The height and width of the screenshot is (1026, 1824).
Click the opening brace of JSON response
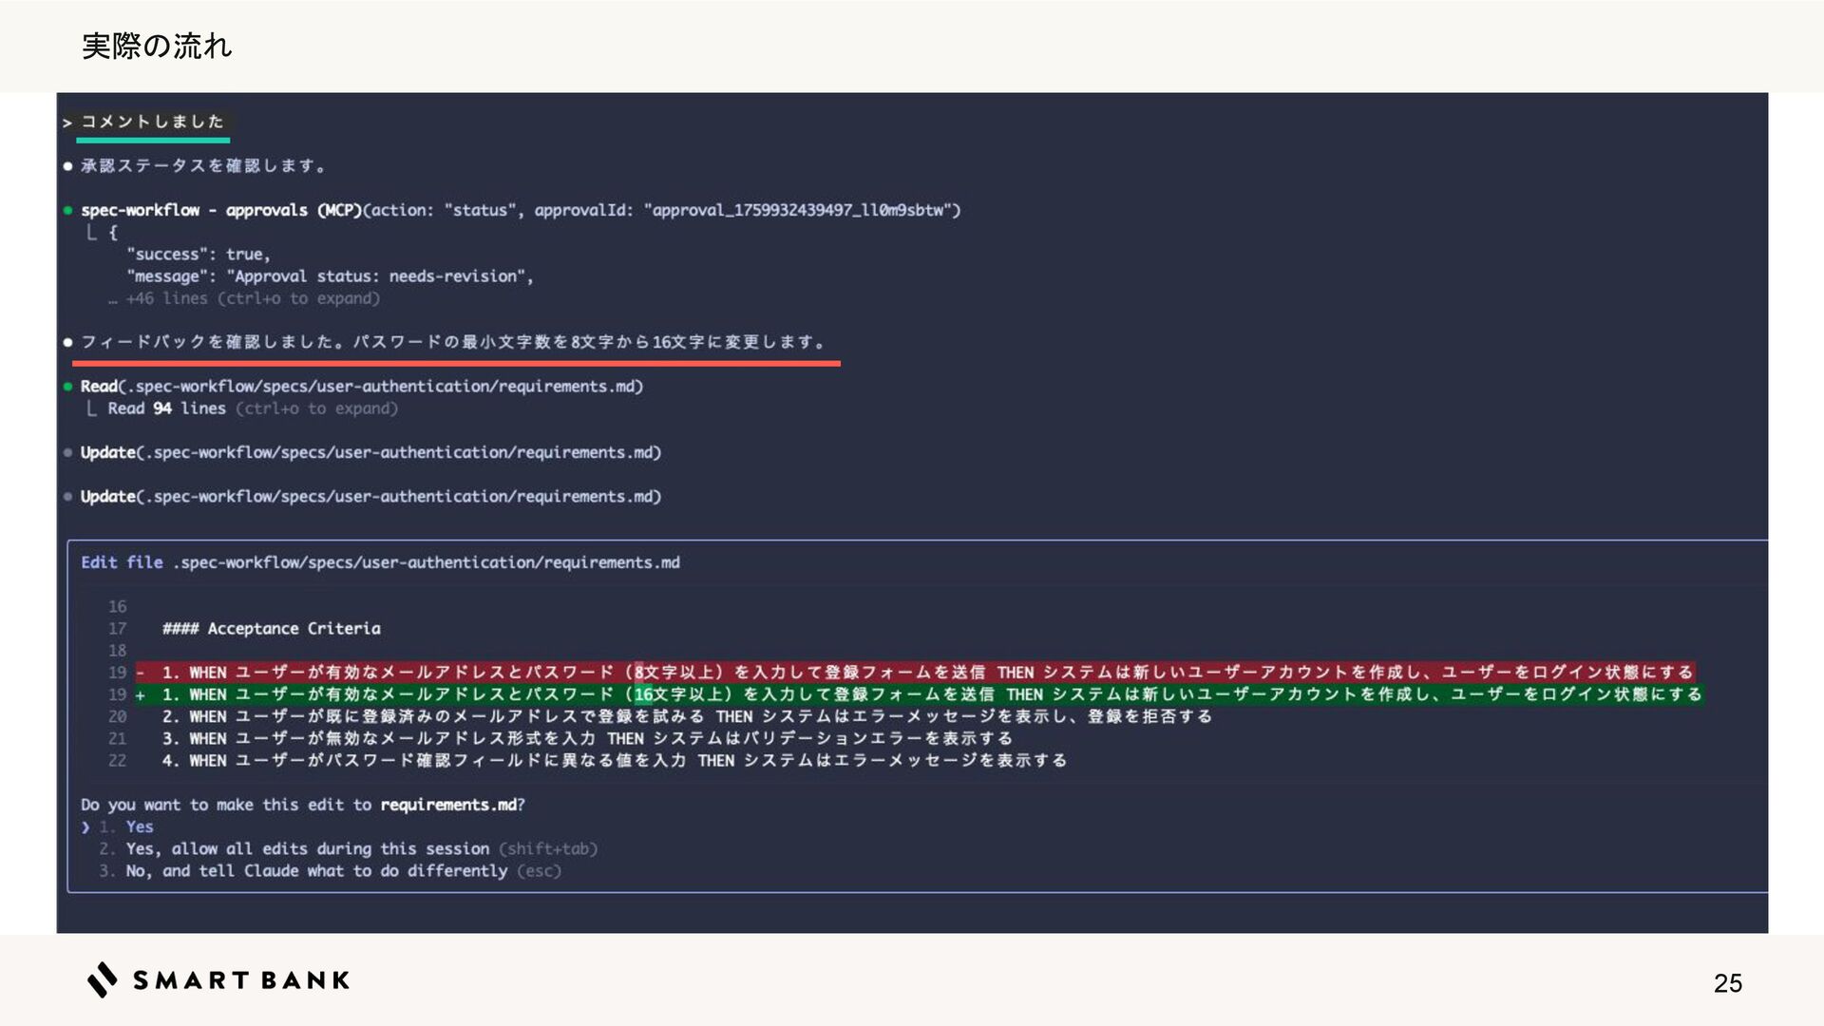pyautogui.click(x=113, y=233)
